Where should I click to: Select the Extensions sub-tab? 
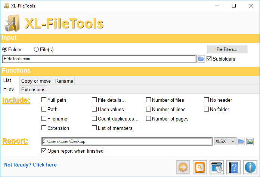(x=33, y=89)
